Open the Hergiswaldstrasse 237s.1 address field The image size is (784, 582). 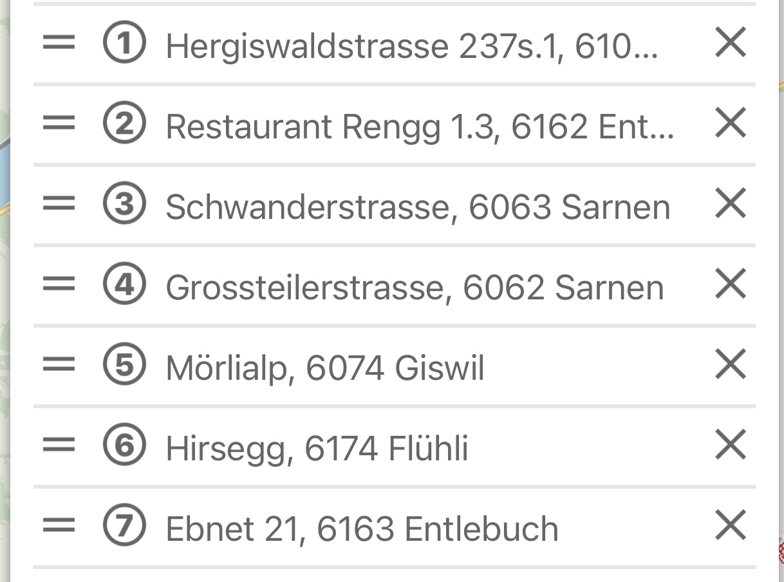click(412, 46)
